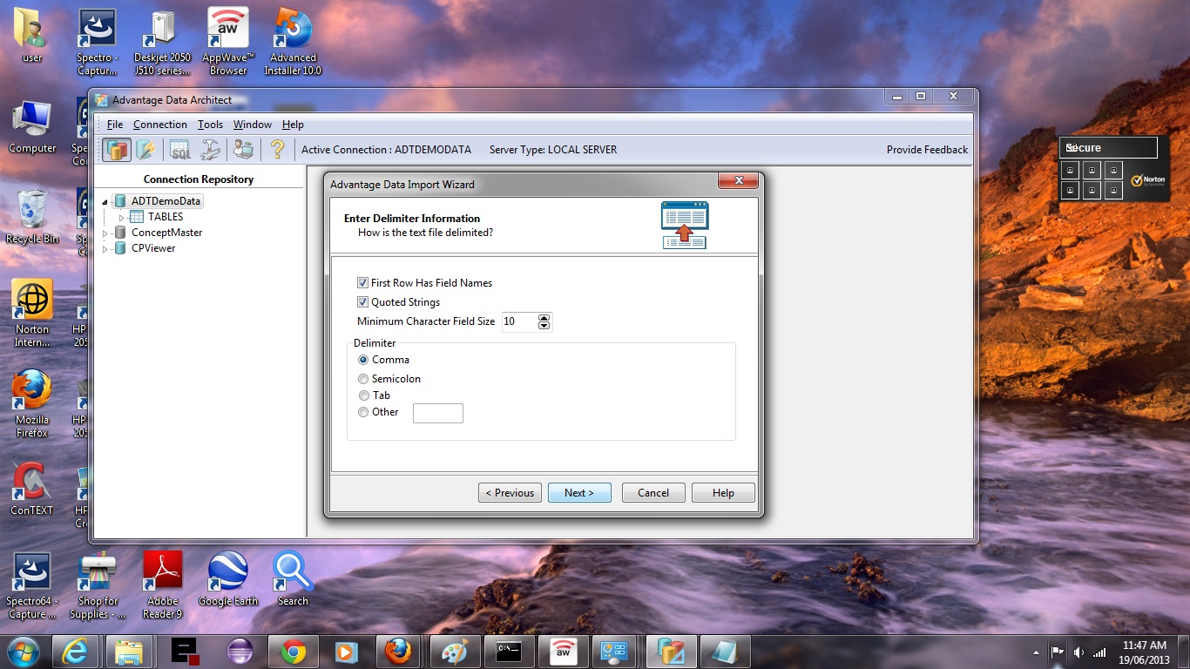Select the Semicolon delimiter option
1190x669 pixels.
click(363, 379)
